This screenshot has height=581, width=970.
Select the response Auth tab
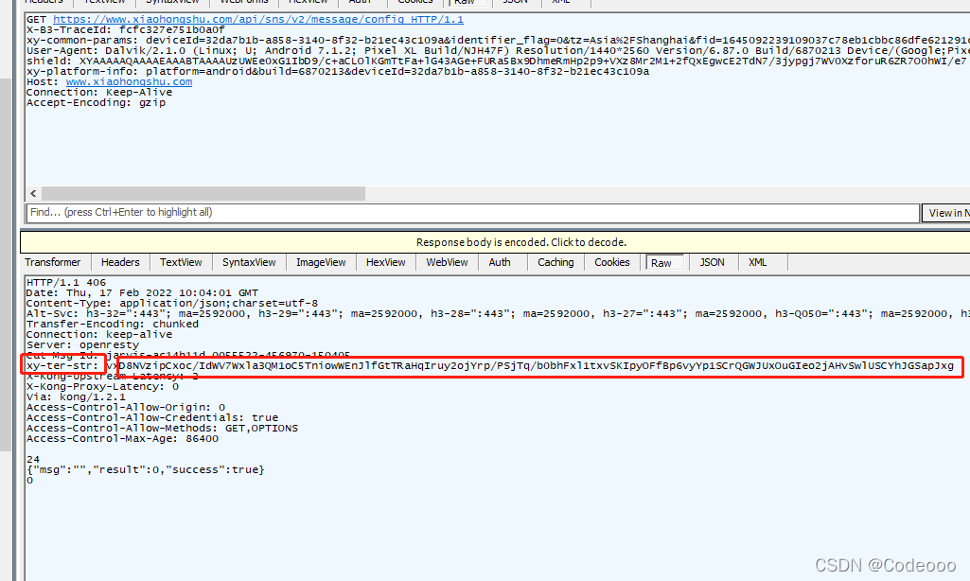(x=500, y=262)
